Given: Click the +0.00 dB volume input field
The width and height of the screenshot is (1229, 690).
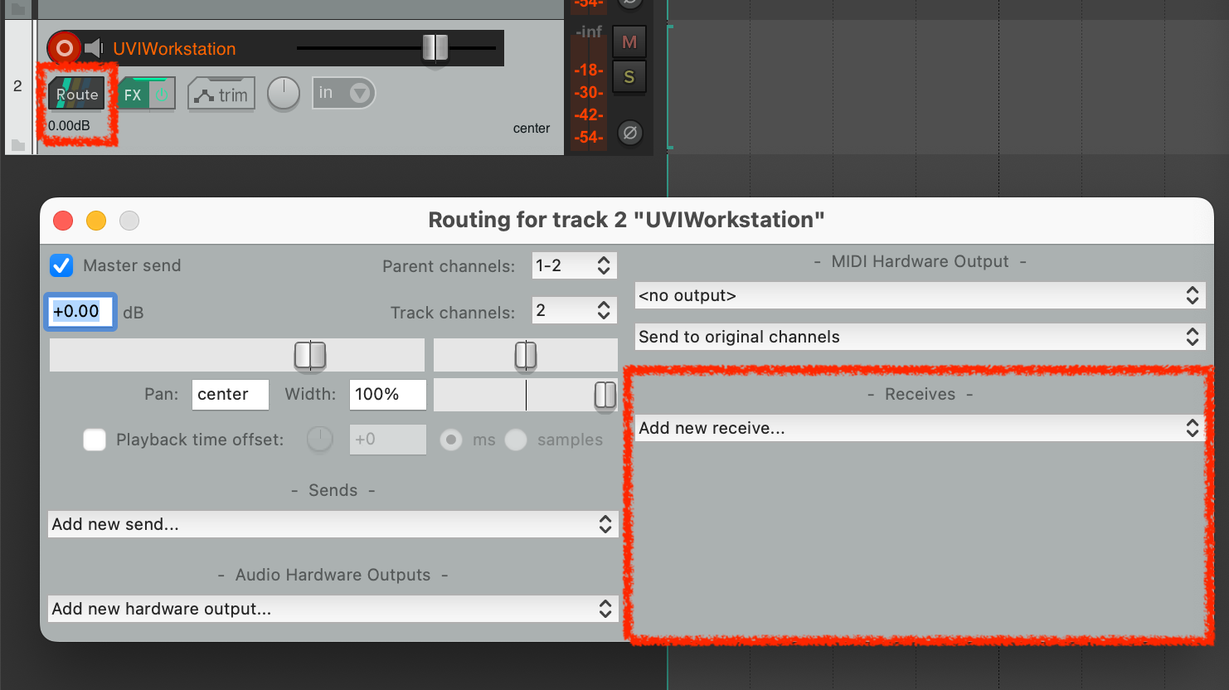Looking at the screenshot, I should pos(80,311).
